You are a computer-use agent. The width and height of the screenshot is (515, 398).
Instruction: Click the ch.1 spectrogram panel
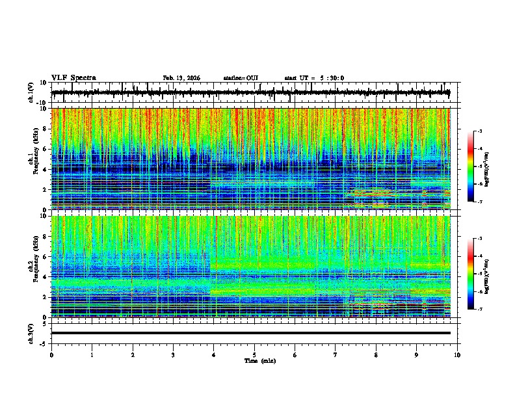click(250, 159)
